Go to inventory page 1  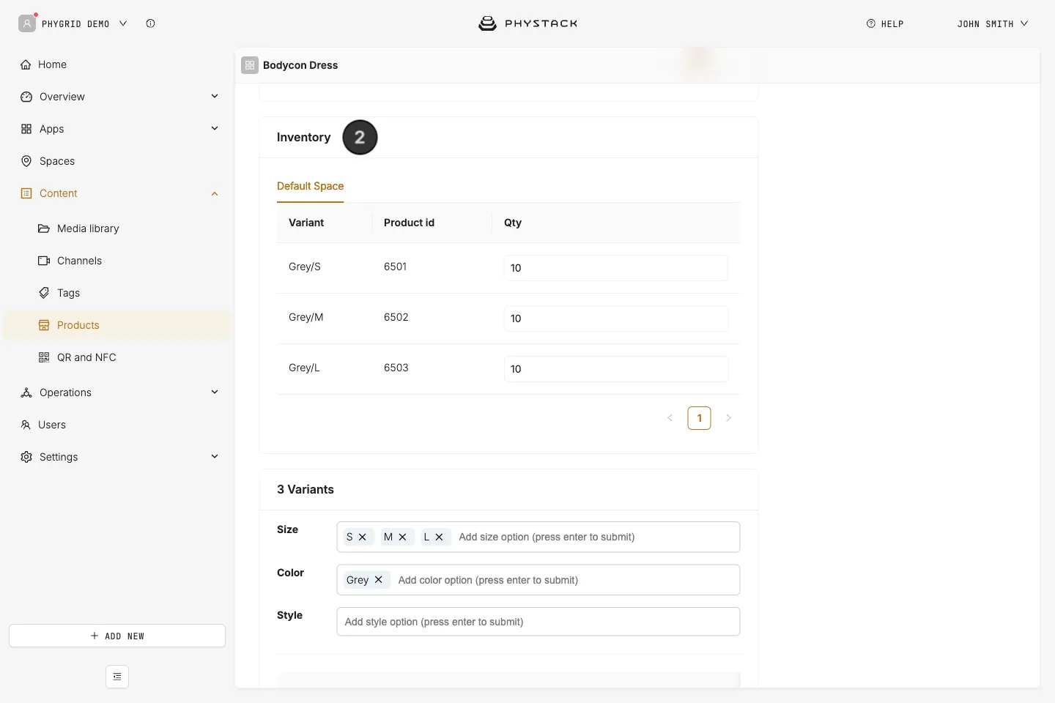699,418
